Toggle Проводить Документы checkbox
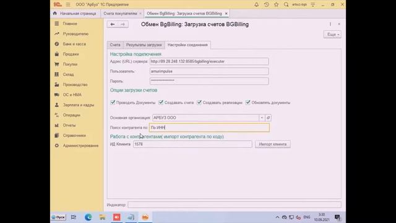Screen dimensions: 396x223 click(x=113, y=102)
